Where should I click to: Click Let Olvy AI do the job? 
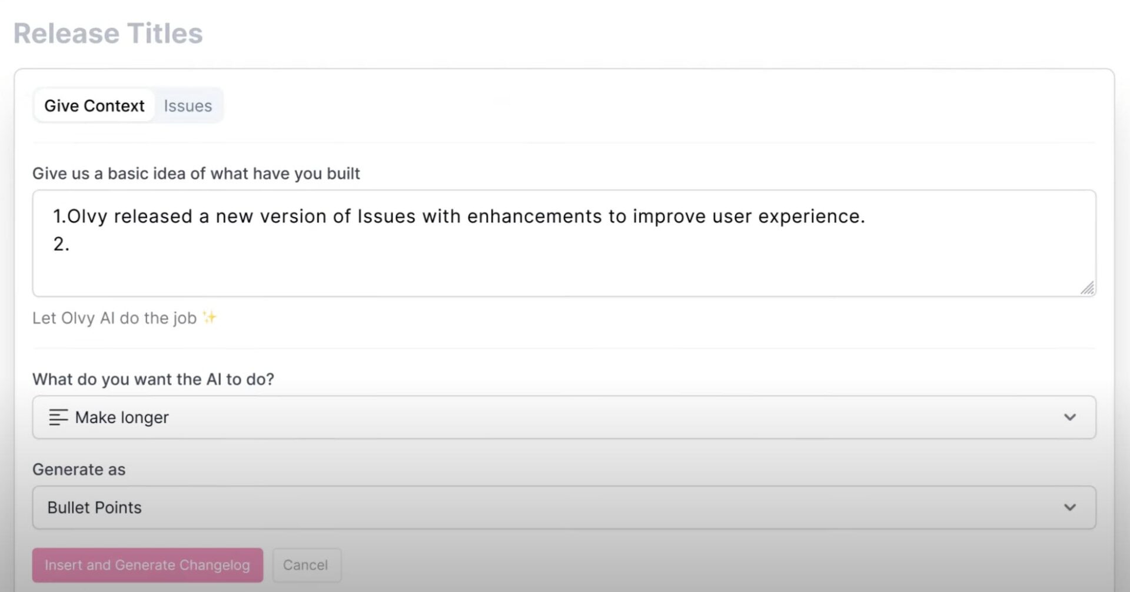[114, 318]
